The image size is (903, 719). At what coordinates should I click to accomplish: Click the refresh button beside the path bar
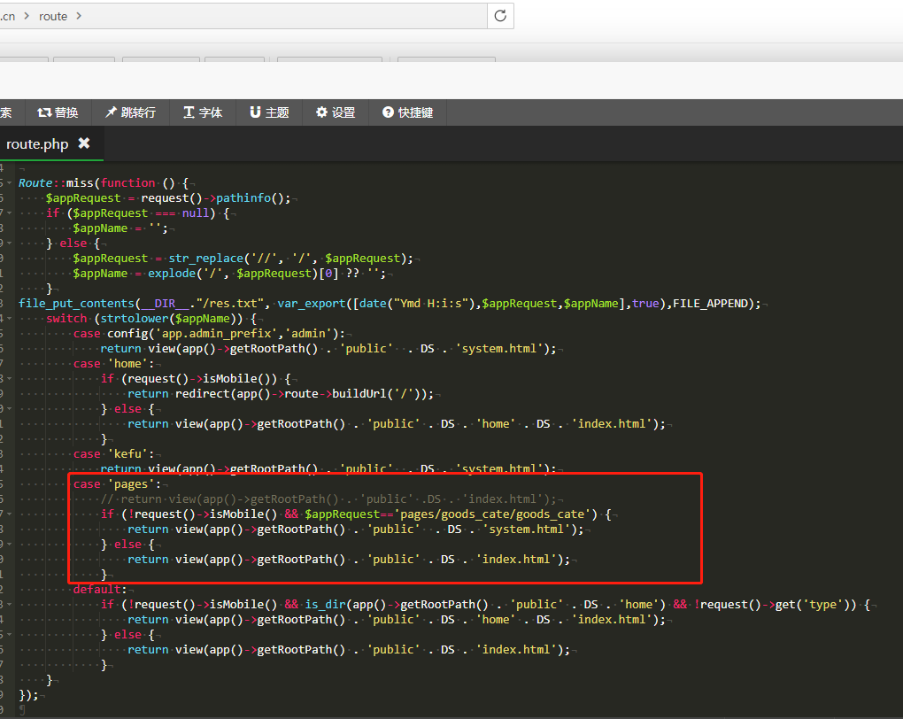(500, 16)
